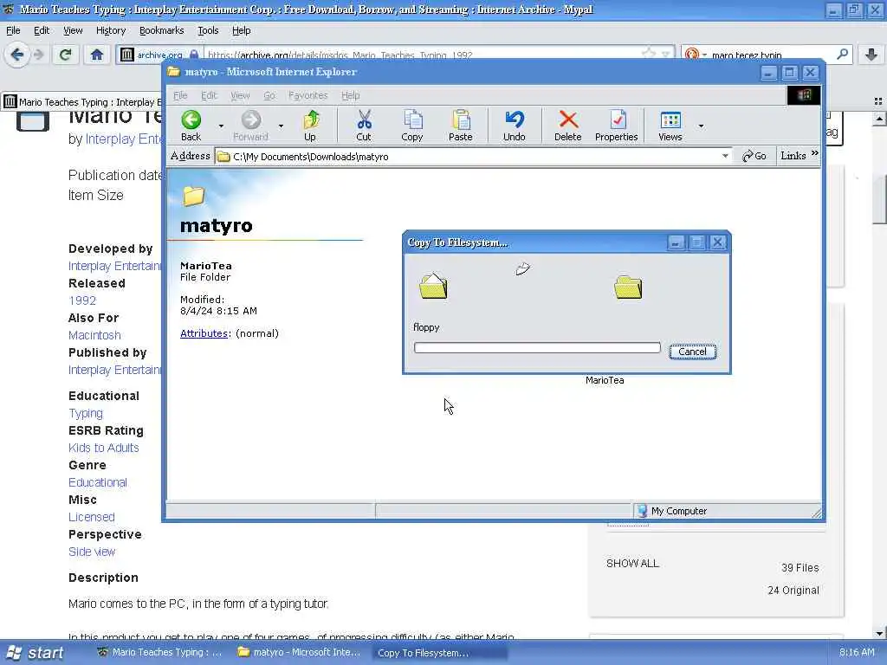Open the Favorites menu in Explorer window

[x=308, y=95]
